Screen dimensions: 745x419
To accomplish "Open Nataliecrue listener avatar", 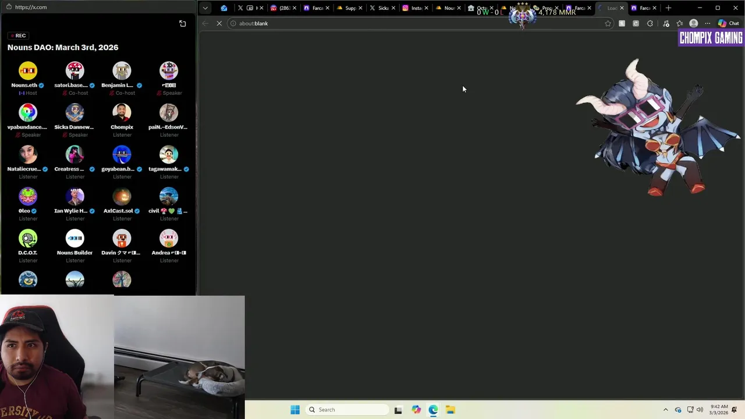I will coord(27,154).
